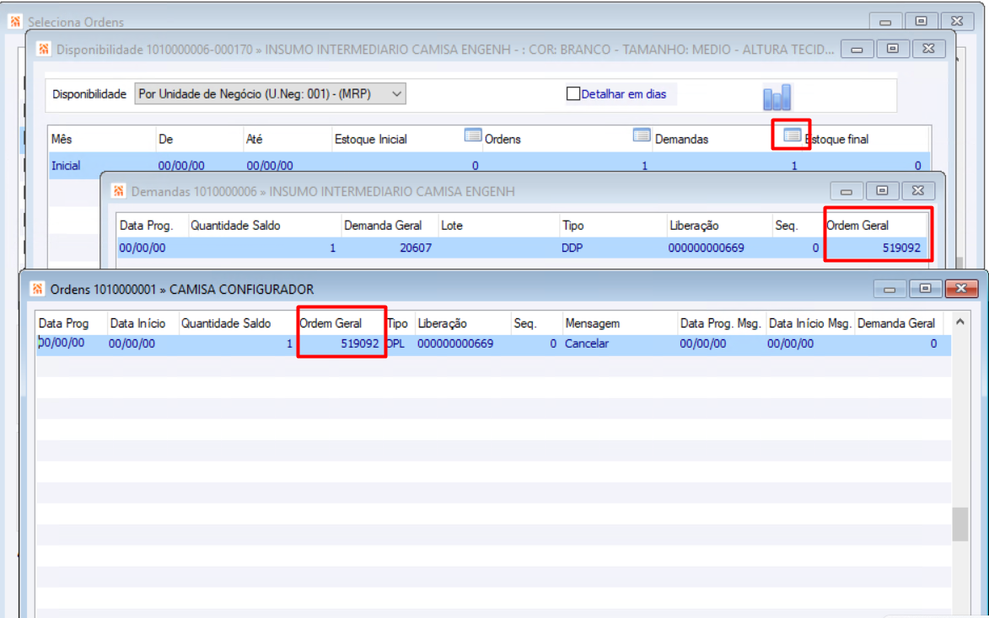989x618 pixels.
Task: Close the Demandas window
Action: [917, 190]
